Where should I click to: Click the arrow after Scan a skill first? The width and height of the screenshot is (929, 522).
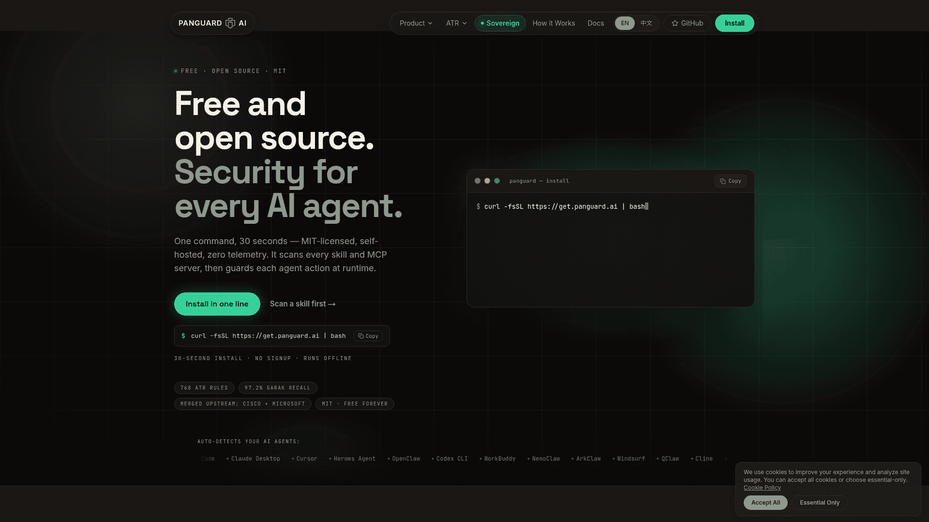(x=332, y=304)
